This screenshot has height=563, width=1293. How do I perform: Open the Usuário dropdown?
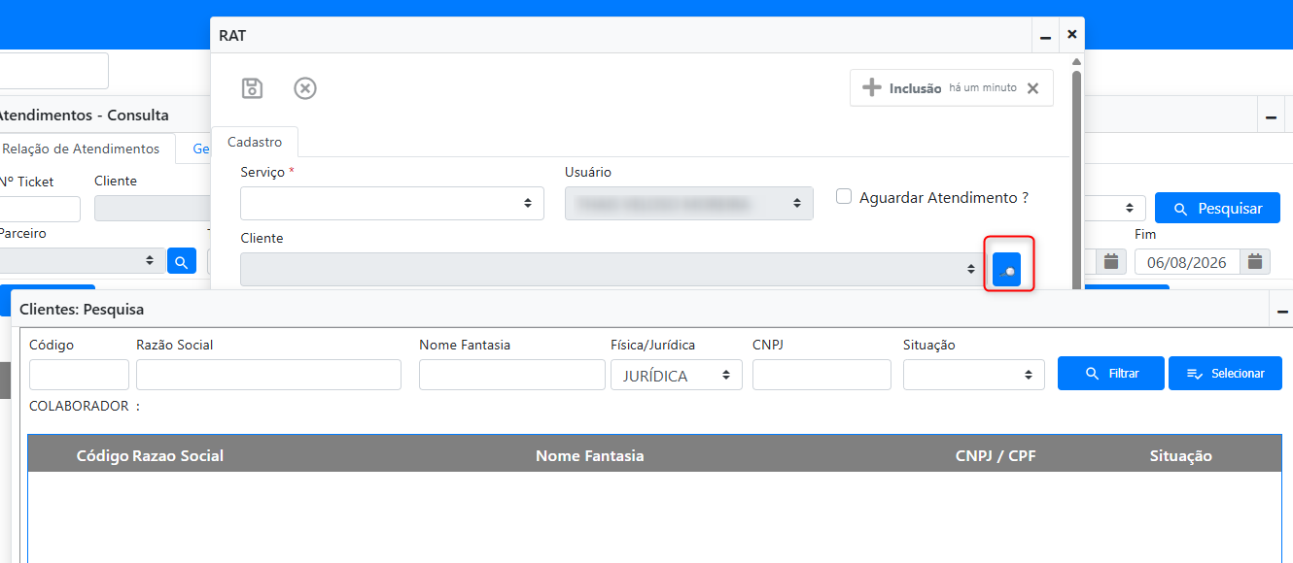pyautogui.click(x=689, y=203)
